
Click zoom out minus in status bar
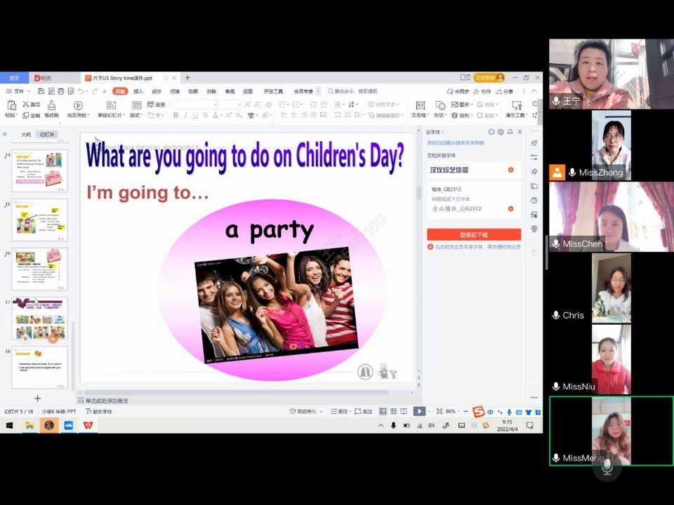click(x=466, y=412)
